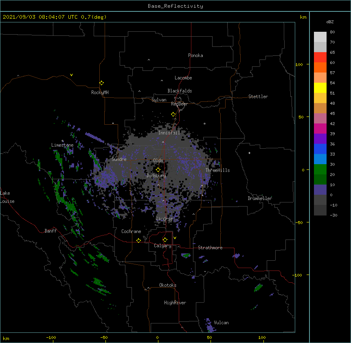The image size is (351, 343).
Task: Click the dBZ legend heading
Action: pos(330,22)
